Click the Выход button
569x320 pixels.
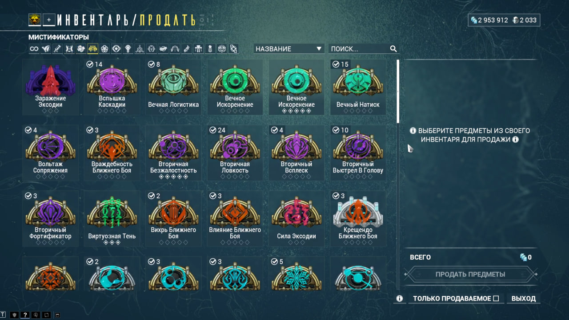(x=523, y=299)
